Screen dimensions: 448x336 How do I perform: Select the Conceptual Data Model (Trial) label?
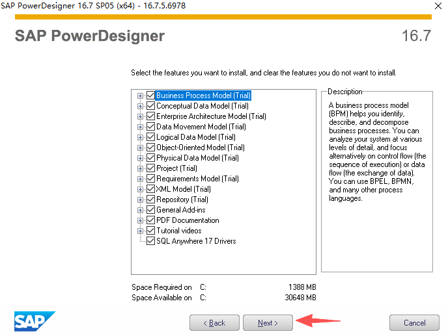point(203,106)
